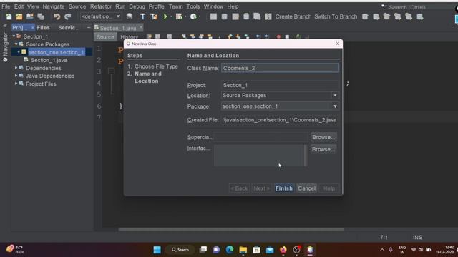Viewport: 458px width, 257px height.
Task: Click Switch To Branch in toolbar
Action: point(336,16)
